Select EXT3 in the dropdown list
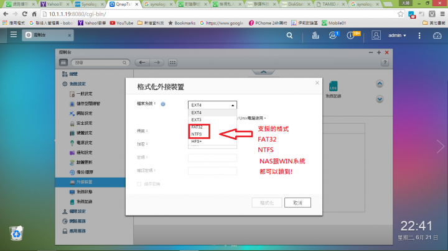The image size is (448, 251). 212,120
